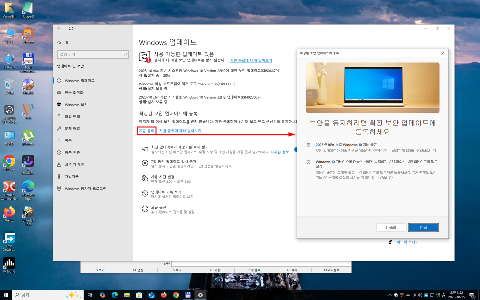Click the 지금 등록 link

click(x=146, y=131)
